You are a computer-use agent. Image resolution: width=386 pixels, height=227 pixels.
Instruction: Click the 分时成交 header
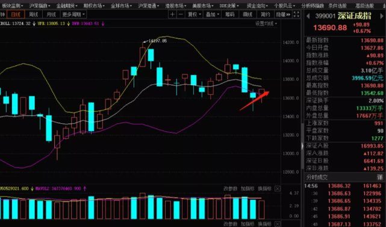317,177
